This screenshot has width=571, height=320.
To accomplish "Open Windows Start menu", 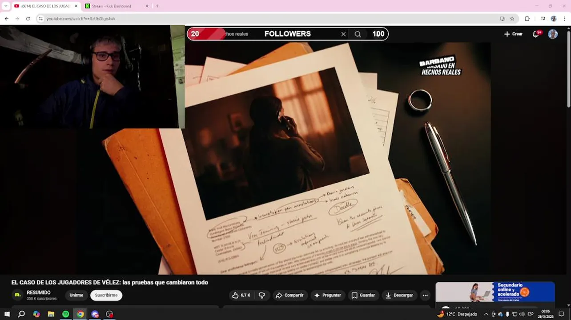I will pyautogui.click(x=7, y=314).
